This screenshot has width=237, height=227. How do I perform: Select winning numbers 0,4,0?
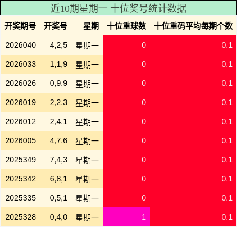(58, 217)
